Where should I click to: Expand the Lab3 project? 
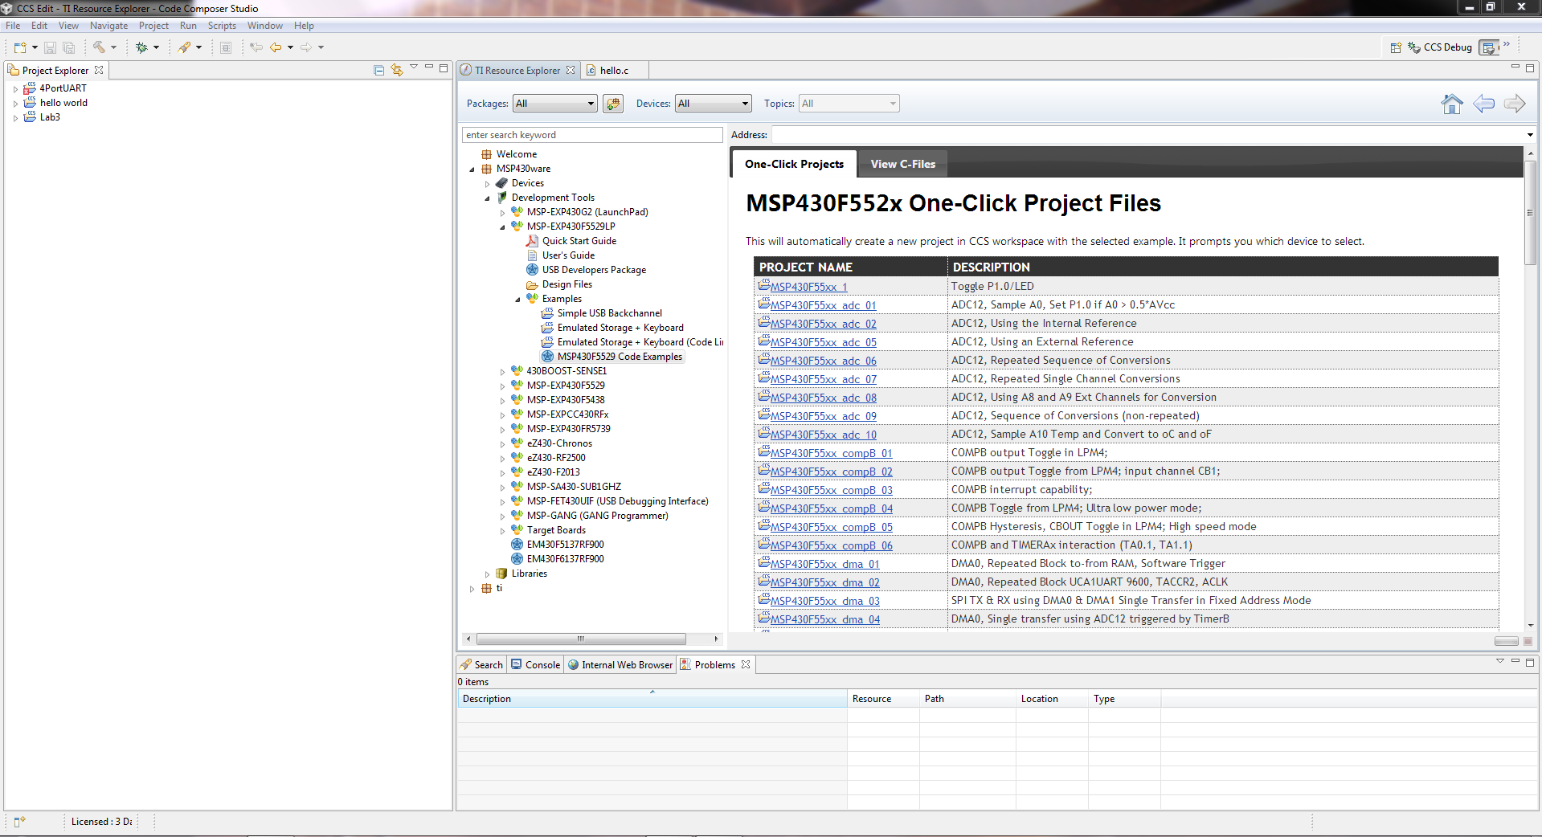pyautogui.click(x=15, y=118)
